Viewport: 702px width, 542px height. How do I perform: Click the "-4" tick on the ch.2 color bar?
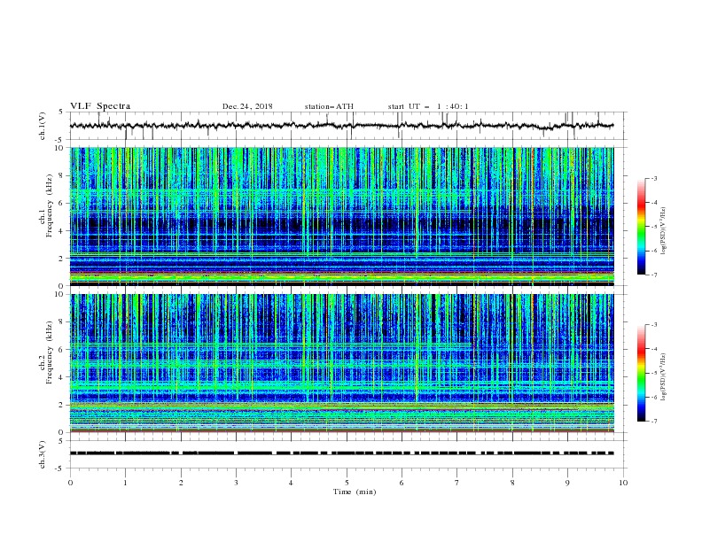pyautogui.click(x=653, y=349)
